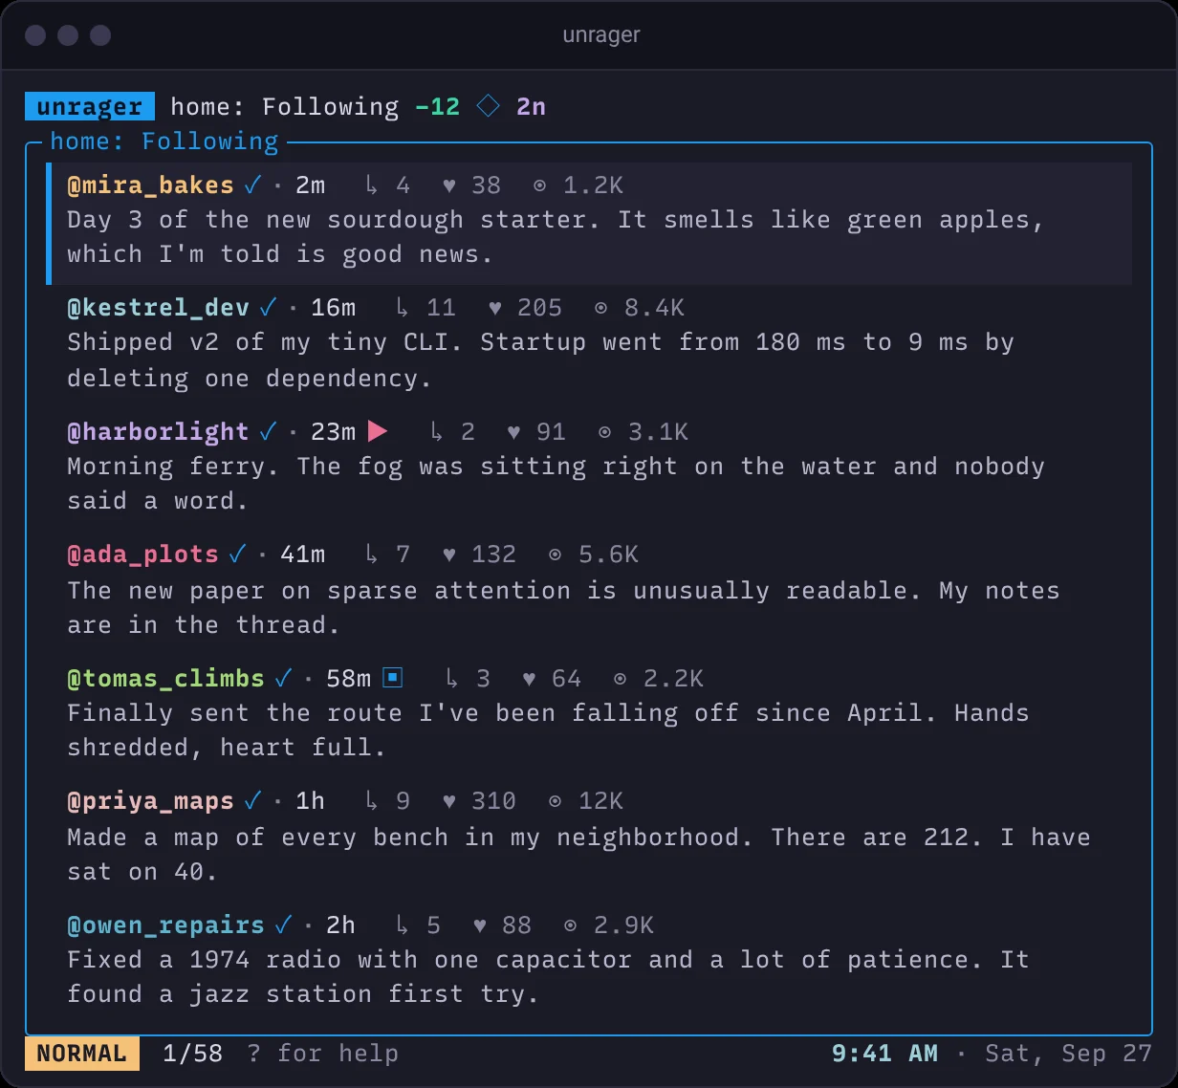Click the reply arrow icon on mira_bakes post
This screenshot has height=1088, width=1178.
tap(372, 185)
